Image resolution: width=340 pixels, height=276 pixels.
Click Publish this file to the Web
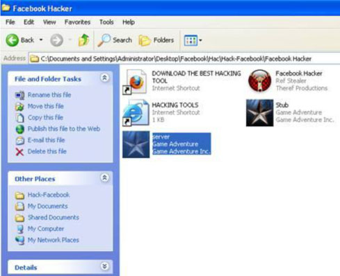click(64, 129)
